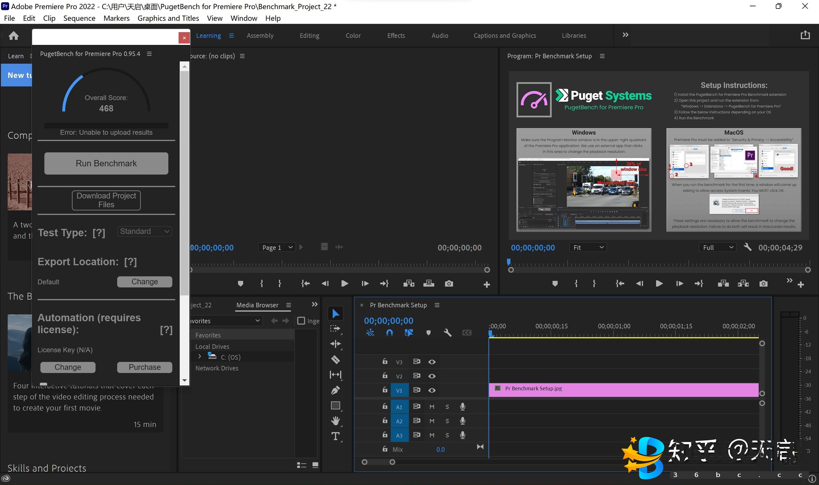Open timeline wrench display settings
This screenshot has width=819, height=485.
(447, 333)
